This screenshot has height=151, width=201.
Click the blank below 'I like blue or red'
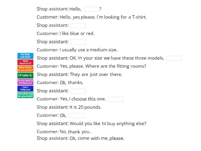(78, 42)
